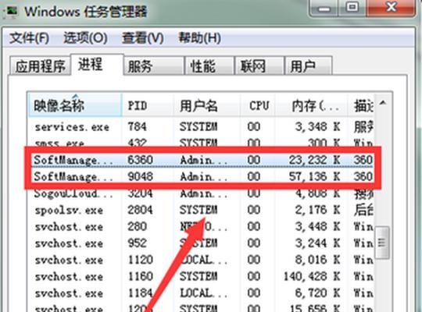Select SoftManage process with PID 9048

coord(201,177)
